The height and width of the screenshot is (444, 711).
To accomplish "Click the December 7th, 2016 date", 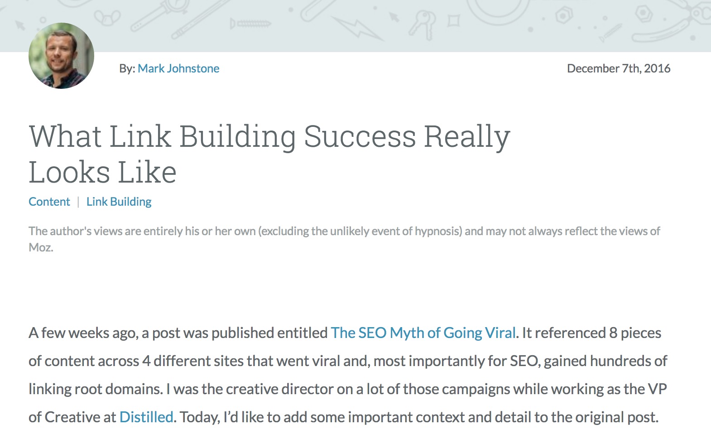I will [x=618, y=68].
